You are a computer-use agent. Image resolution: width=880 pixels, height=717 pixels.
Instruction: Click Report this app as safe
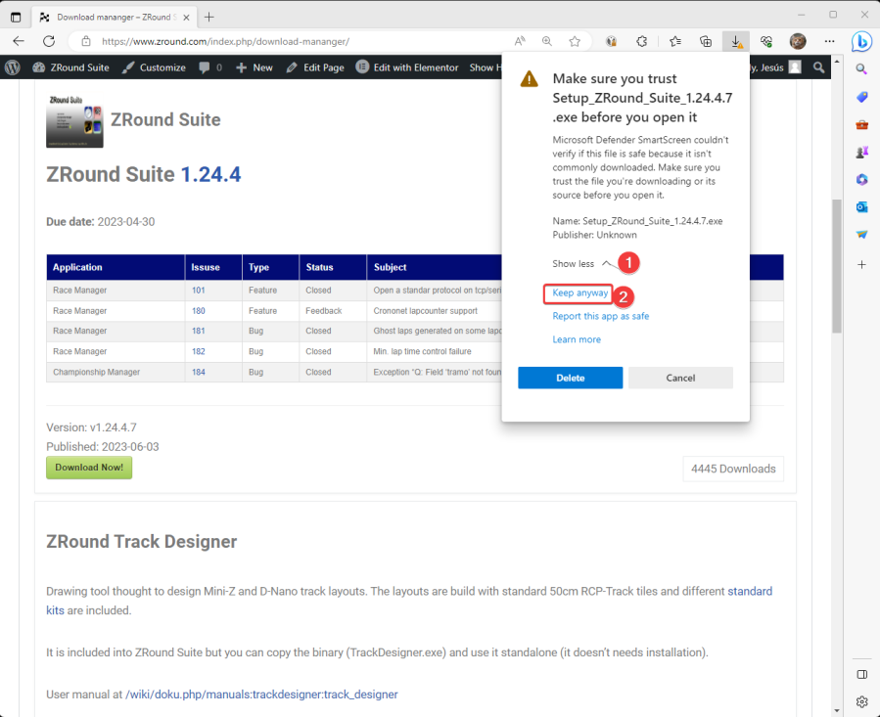pos(600,316)
